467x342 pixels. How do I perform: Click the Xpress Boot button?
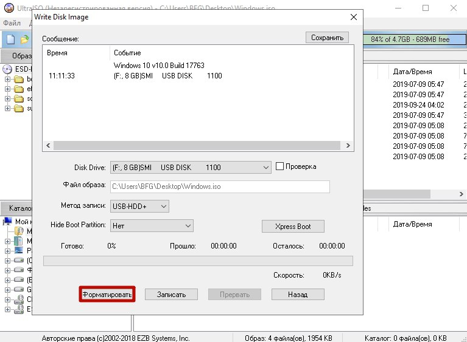point(293,227)
